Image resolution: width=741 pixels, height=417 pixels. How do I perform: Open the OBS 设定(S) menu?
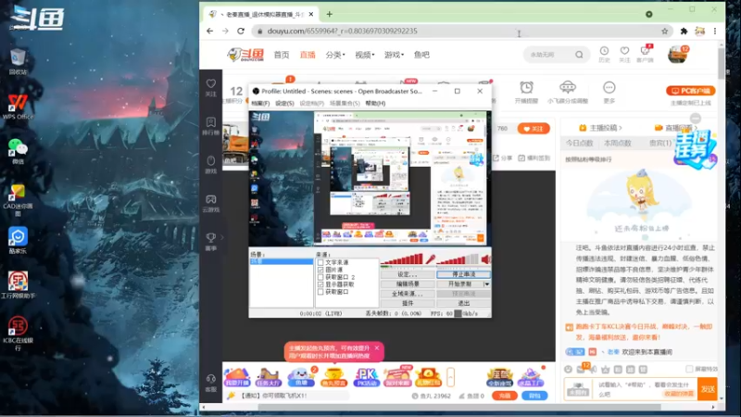coord(284,103)
